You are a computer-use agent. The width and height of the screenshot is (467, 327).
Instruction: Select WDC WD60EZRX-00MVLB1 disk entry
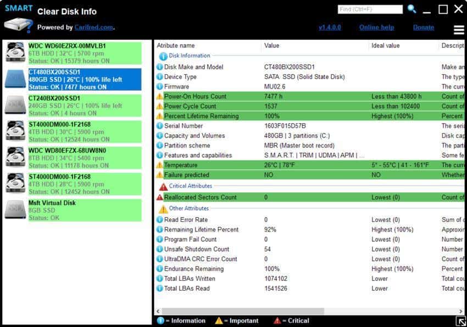point(85,53)
